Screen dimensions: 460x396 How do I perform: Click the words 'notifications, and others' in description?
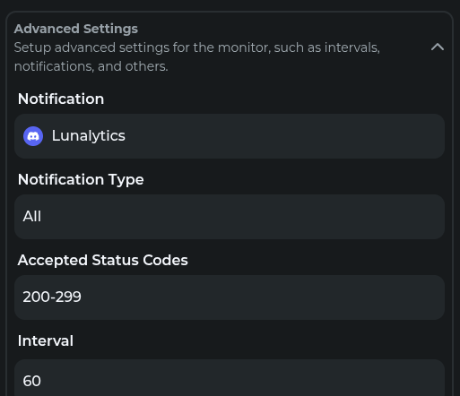(91, 66)
